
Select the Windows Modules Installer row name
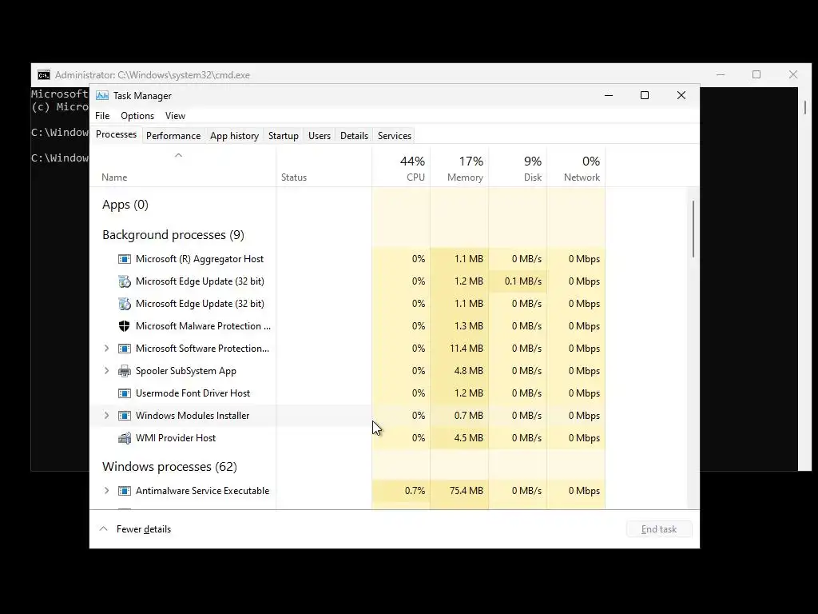coord(193,416)
